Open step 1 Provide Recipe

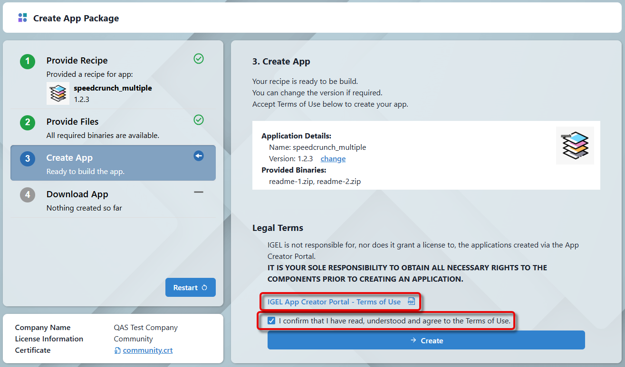[x=77, y=61]
